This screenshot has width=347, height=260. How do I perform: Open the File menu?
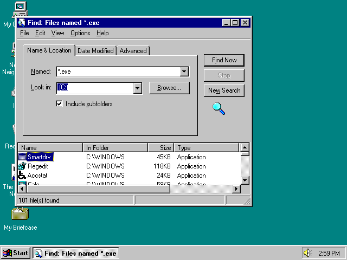24,33
